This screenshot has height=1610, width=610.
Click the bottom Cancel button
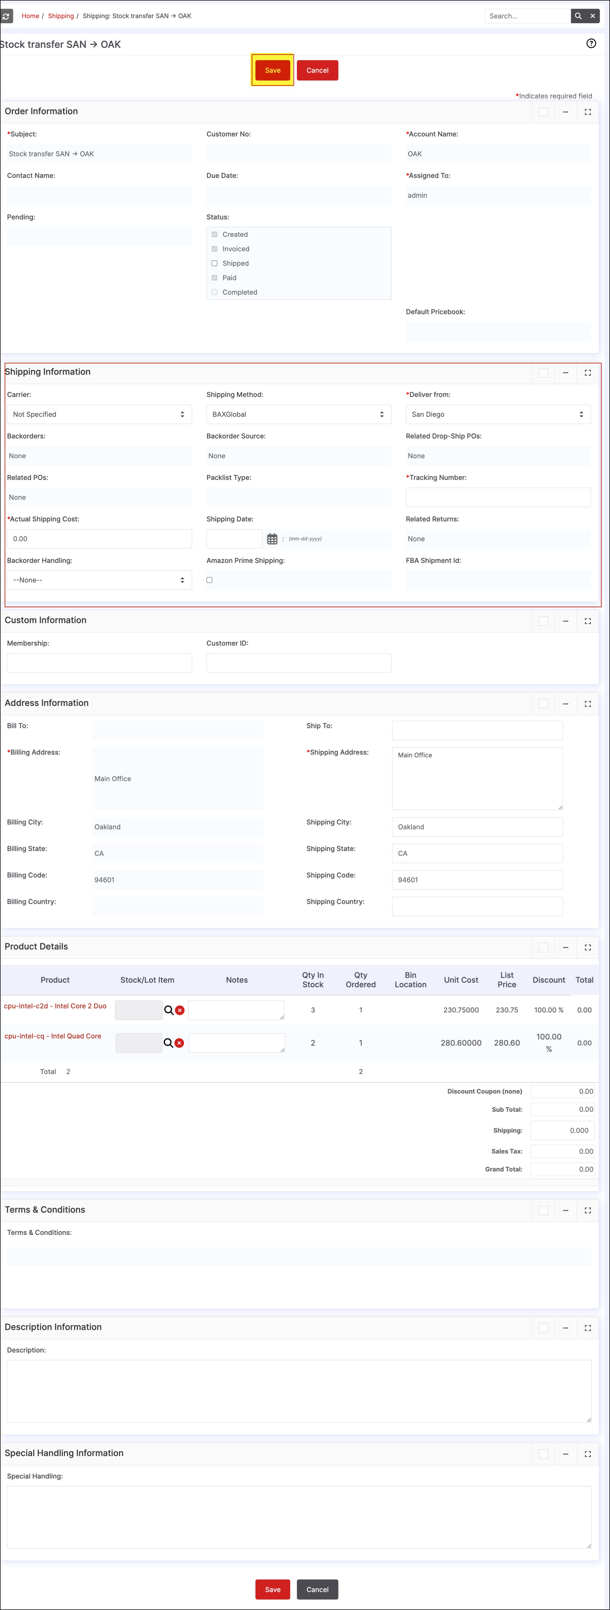(x=317, y=1589)
